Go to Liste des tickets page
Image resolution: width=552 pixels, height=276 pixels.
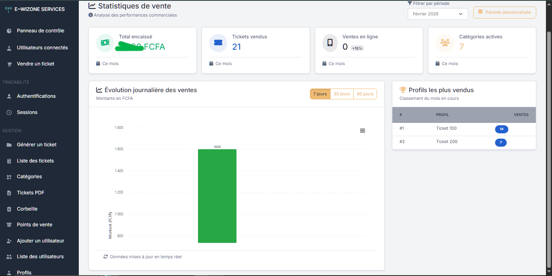tap(35, 161)
